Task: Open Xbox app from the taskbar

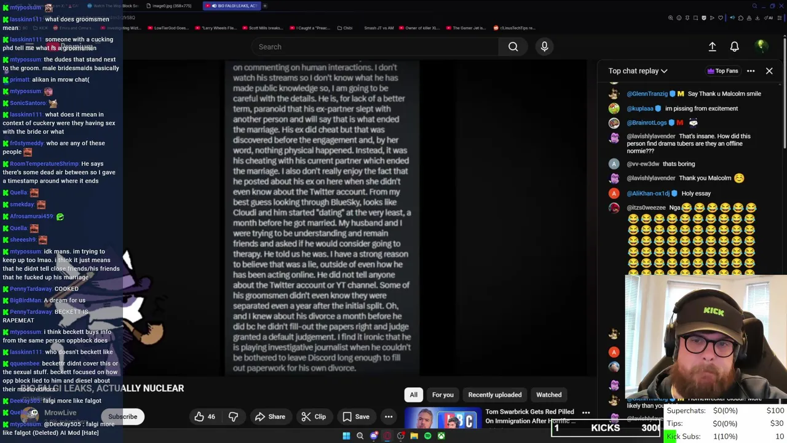Action: [441, 436]
